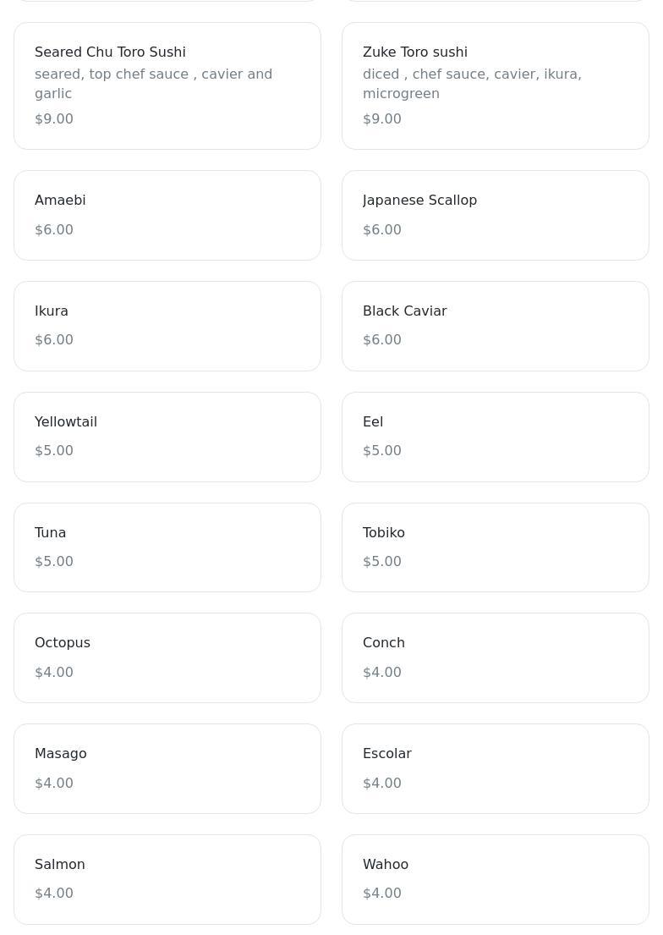Select the Eel menu item
Image resolution: width=663 pixels, height=935 pixels.
tap(495, 437)
